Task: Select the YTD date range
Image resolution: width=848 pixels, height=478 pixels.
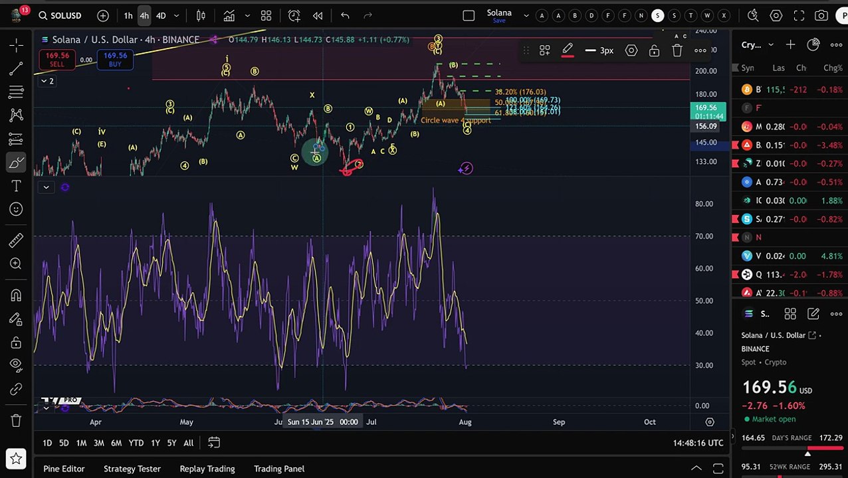Action: (136, 443)
